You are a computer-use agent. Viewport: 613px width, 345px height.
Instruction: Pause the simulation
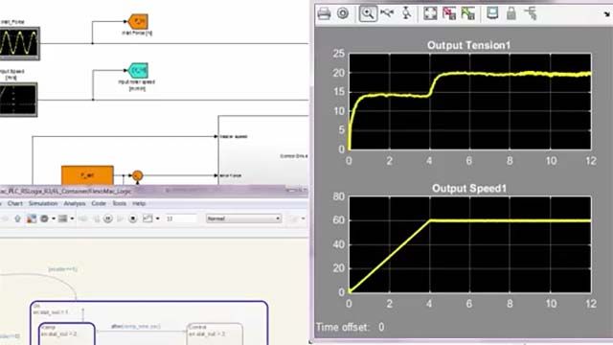[108, 218]
